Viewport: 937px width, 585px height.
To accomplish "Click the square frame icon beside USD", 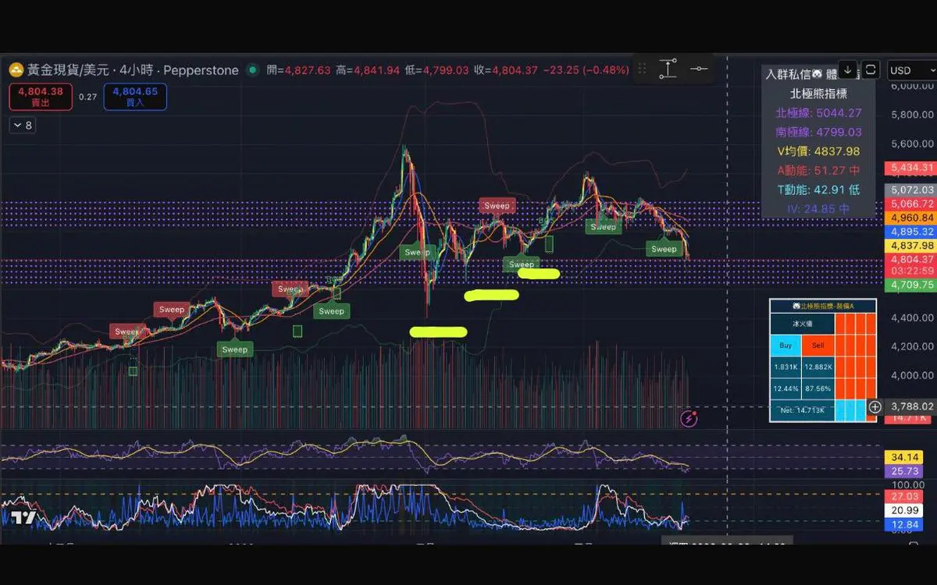I will pyautogui.click(x=871, y=70).
